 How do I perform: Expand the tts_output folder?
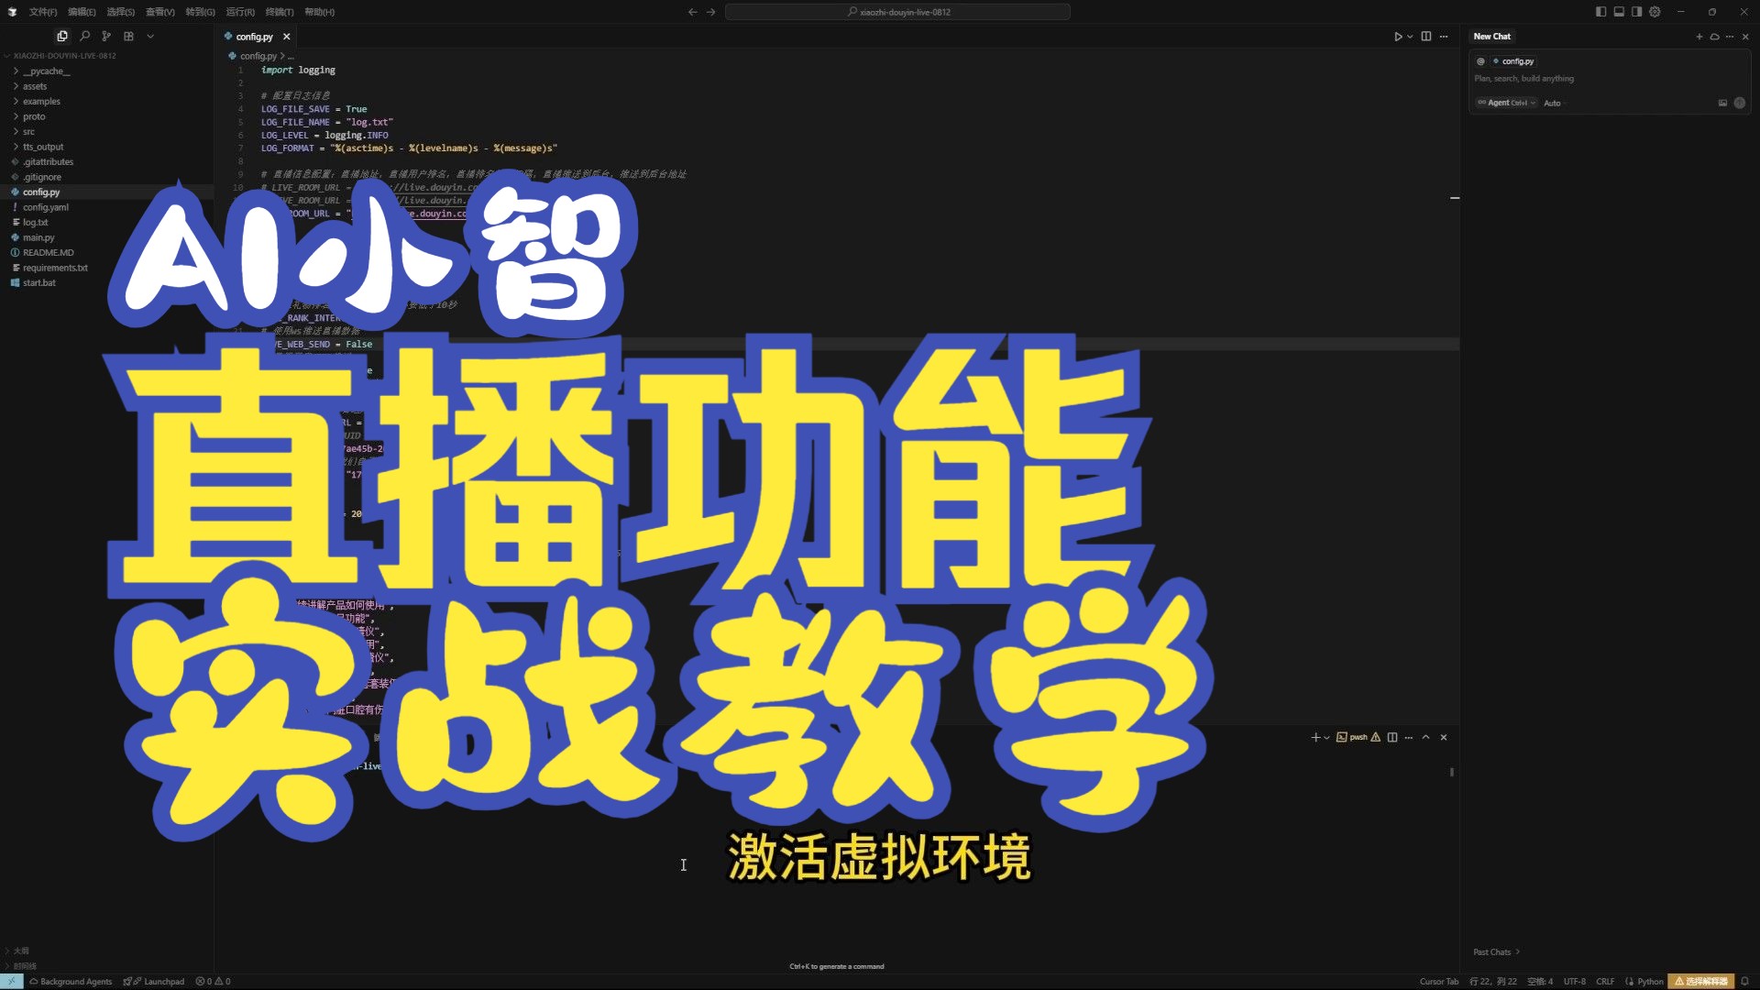pos(43,147)
